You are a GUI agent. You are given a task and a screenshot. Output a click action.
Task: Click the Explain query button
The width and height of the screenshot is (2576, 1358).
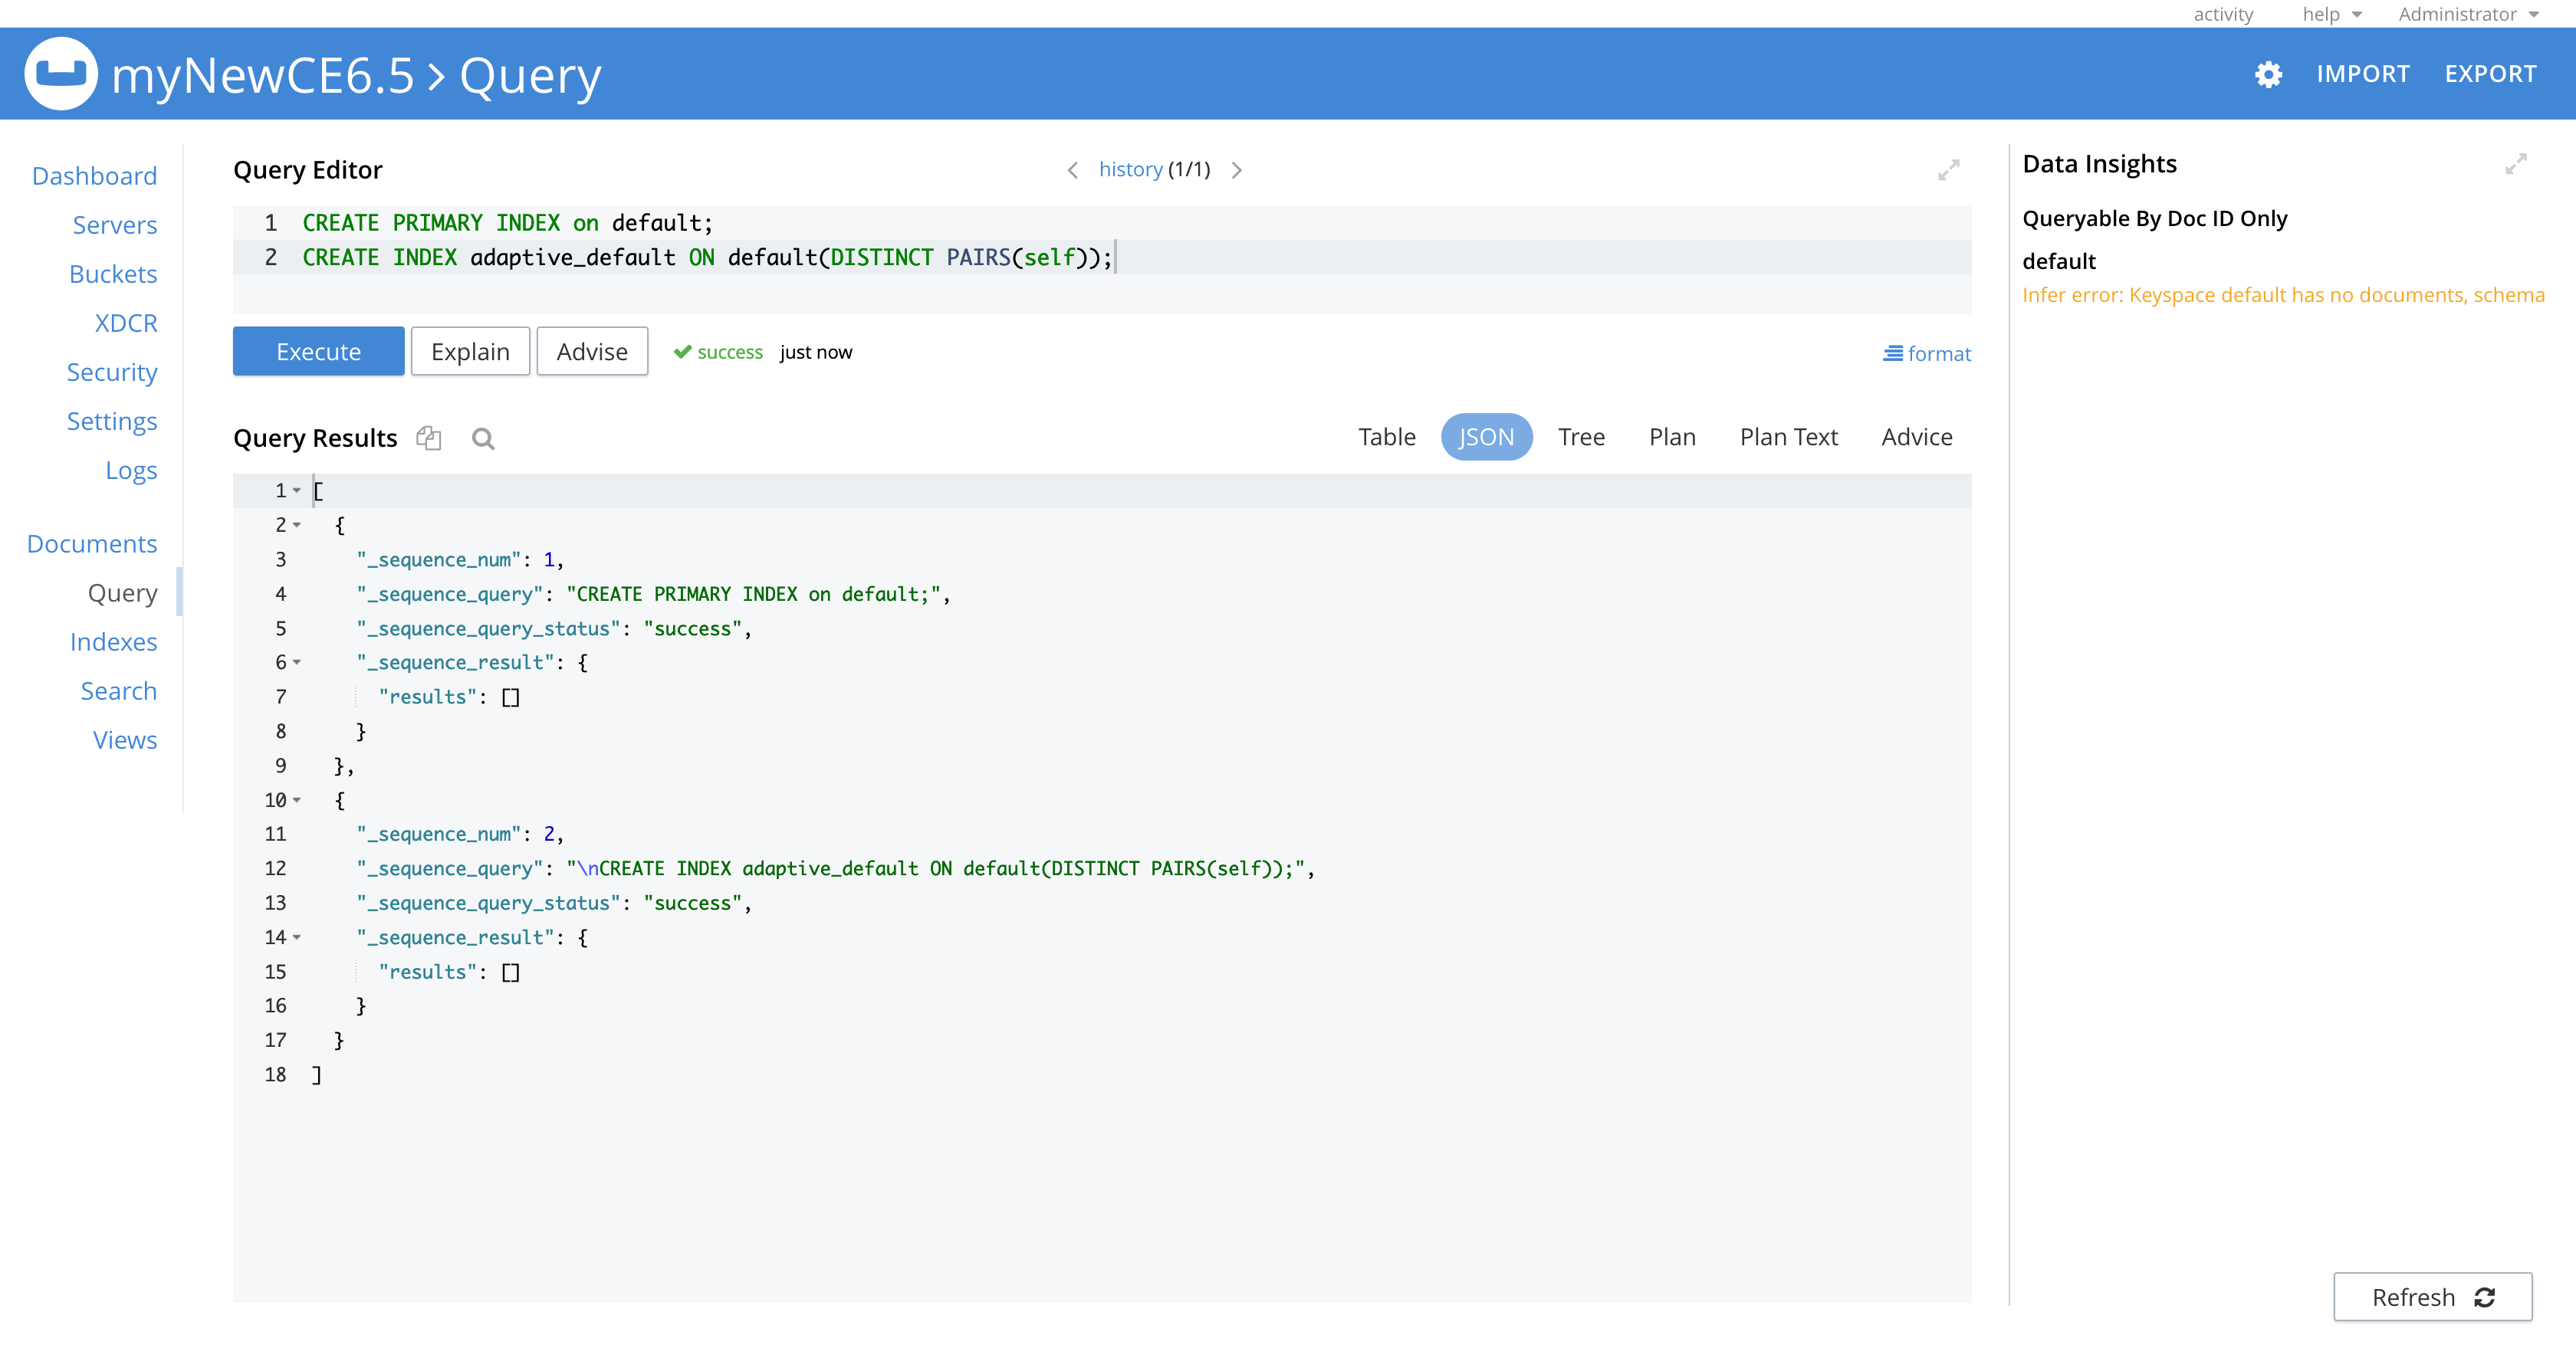point(470,351)
